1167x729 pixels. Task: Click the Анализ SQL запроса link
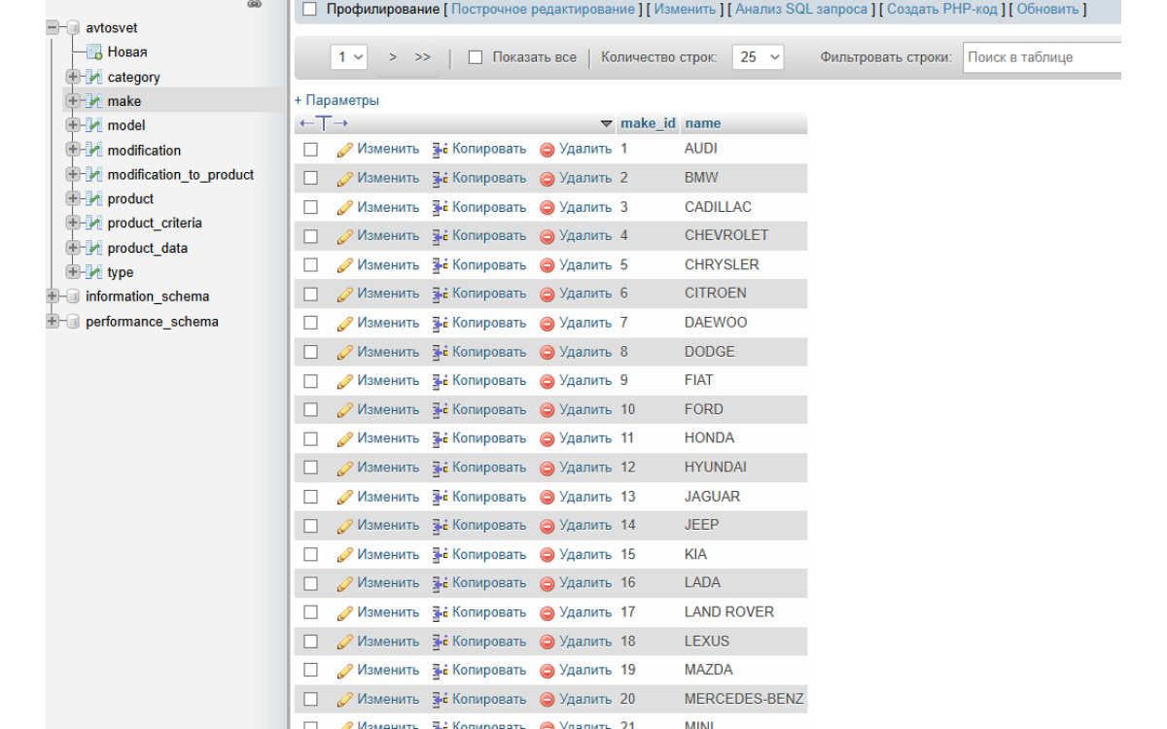[801, 10]
